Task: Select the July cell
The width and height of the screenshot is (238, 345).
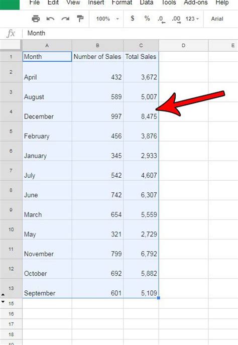Action: (x=47, y=171)
